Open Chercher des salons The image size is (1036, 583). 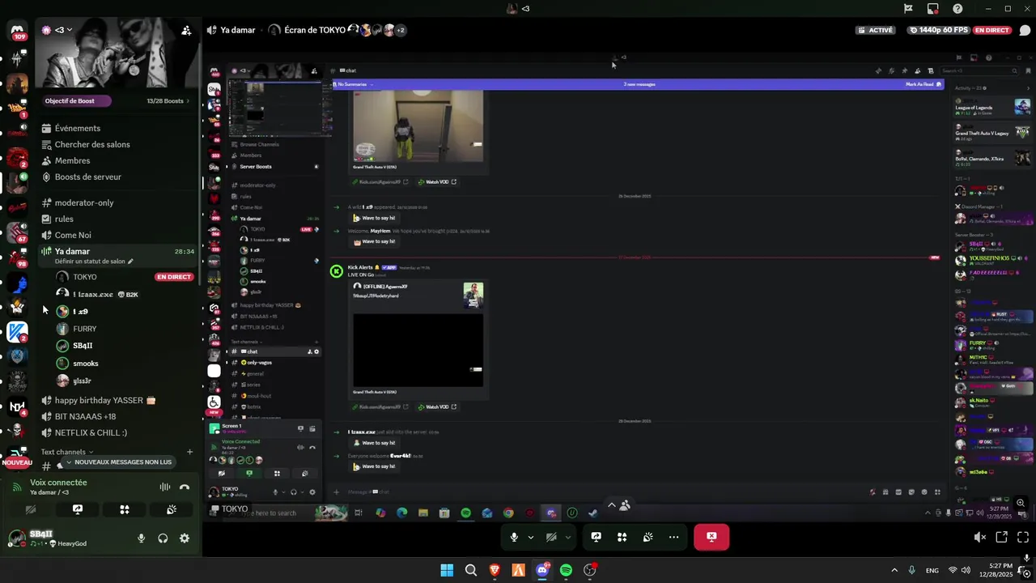coord(92,144)
